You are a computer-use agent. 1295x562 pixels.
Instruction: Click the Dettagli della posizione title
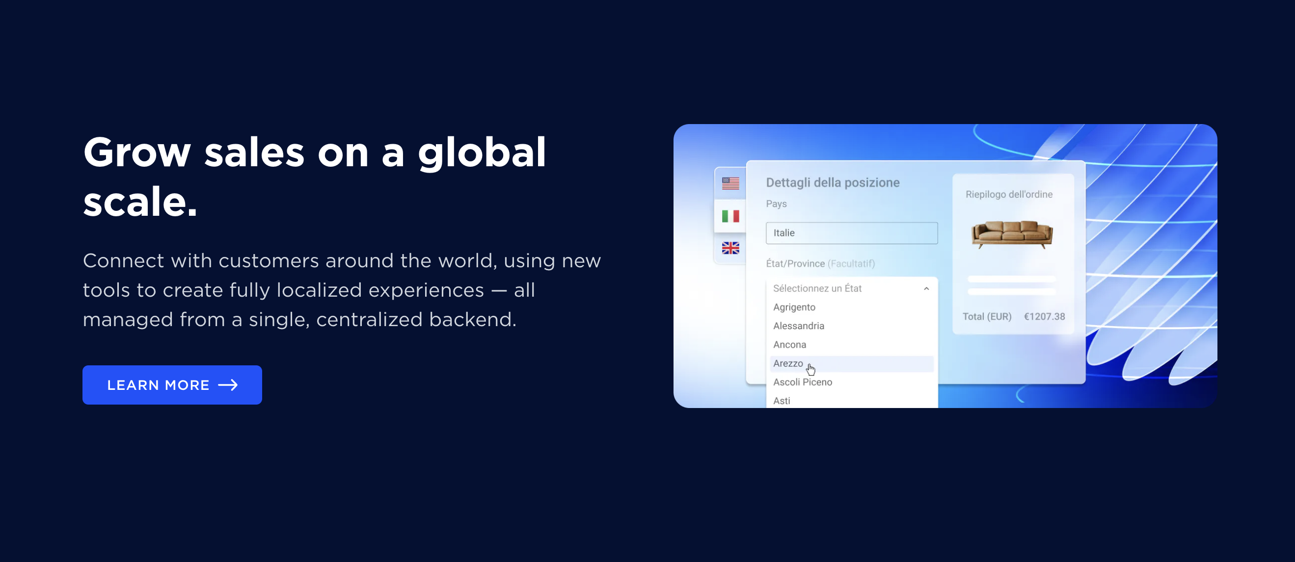[x=833, y=182]
